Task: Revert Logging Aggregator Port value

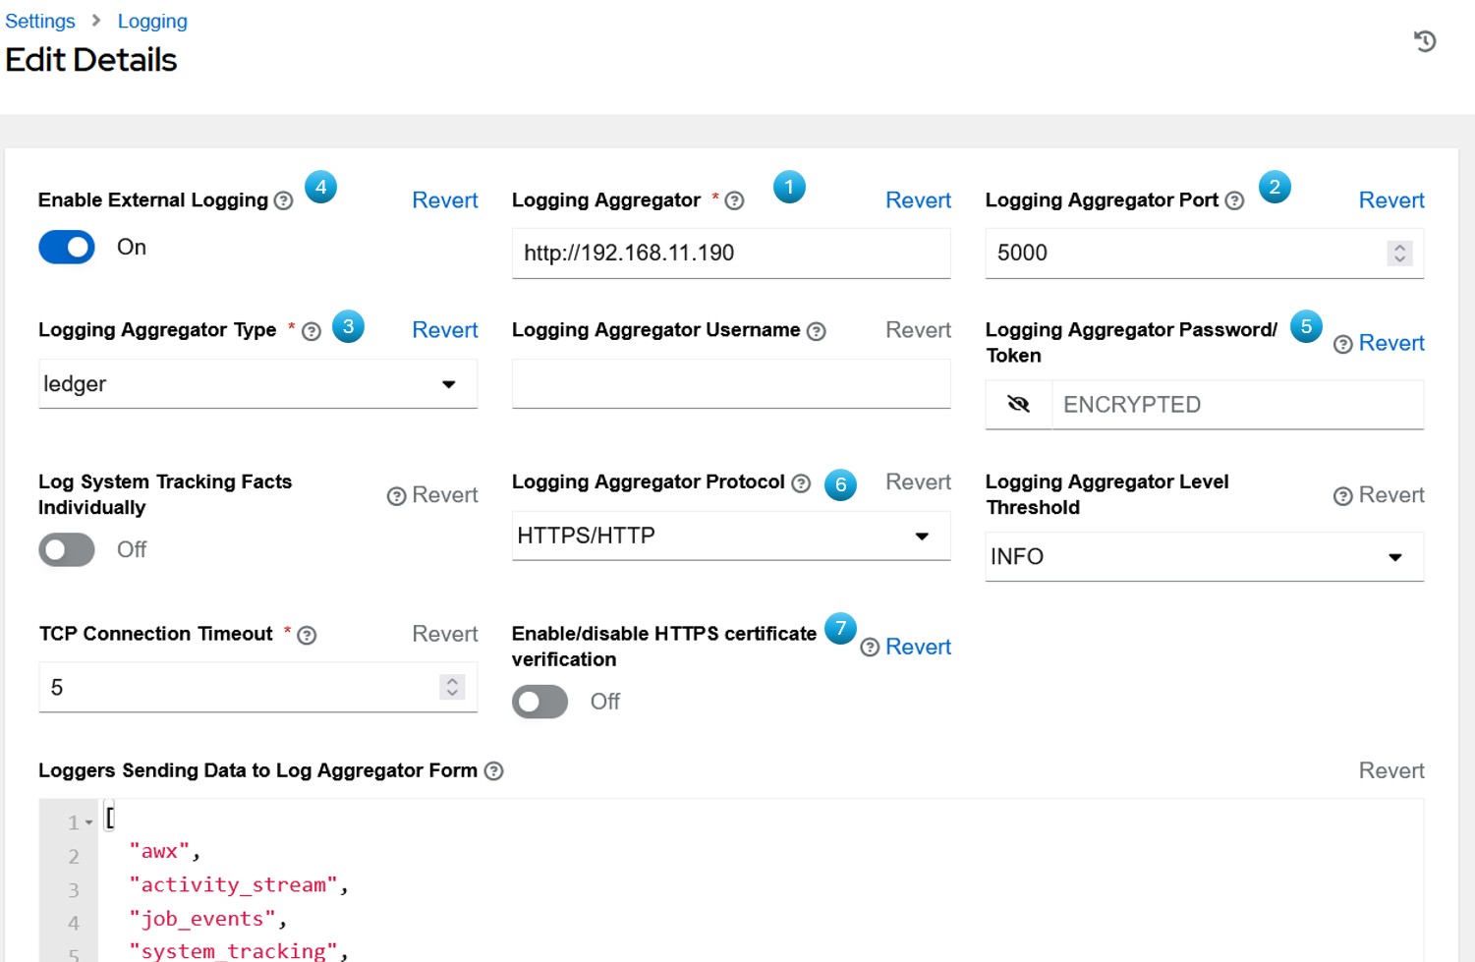Action: (x=1391, y=200)
